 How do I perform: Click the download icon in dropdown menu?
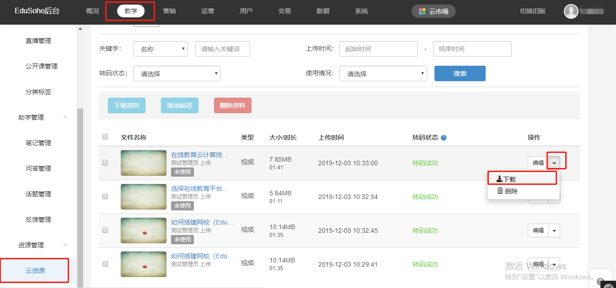pos(499,179)
